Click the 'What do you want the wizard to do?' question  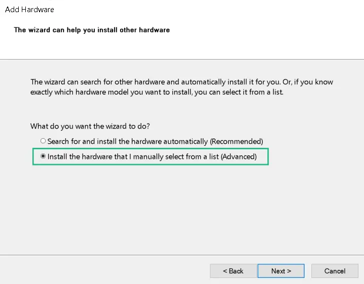click(90, 126)
